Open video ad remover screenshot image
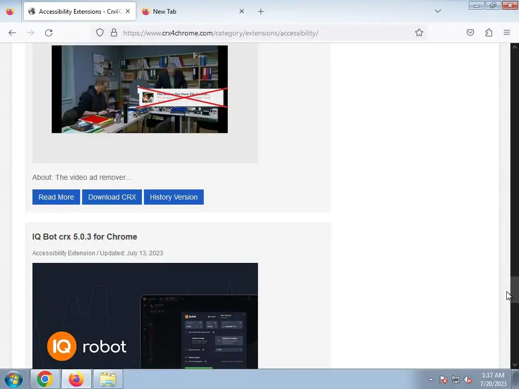Image resolution: width=519 pixels, height=389 pixels. coord(140,89)
